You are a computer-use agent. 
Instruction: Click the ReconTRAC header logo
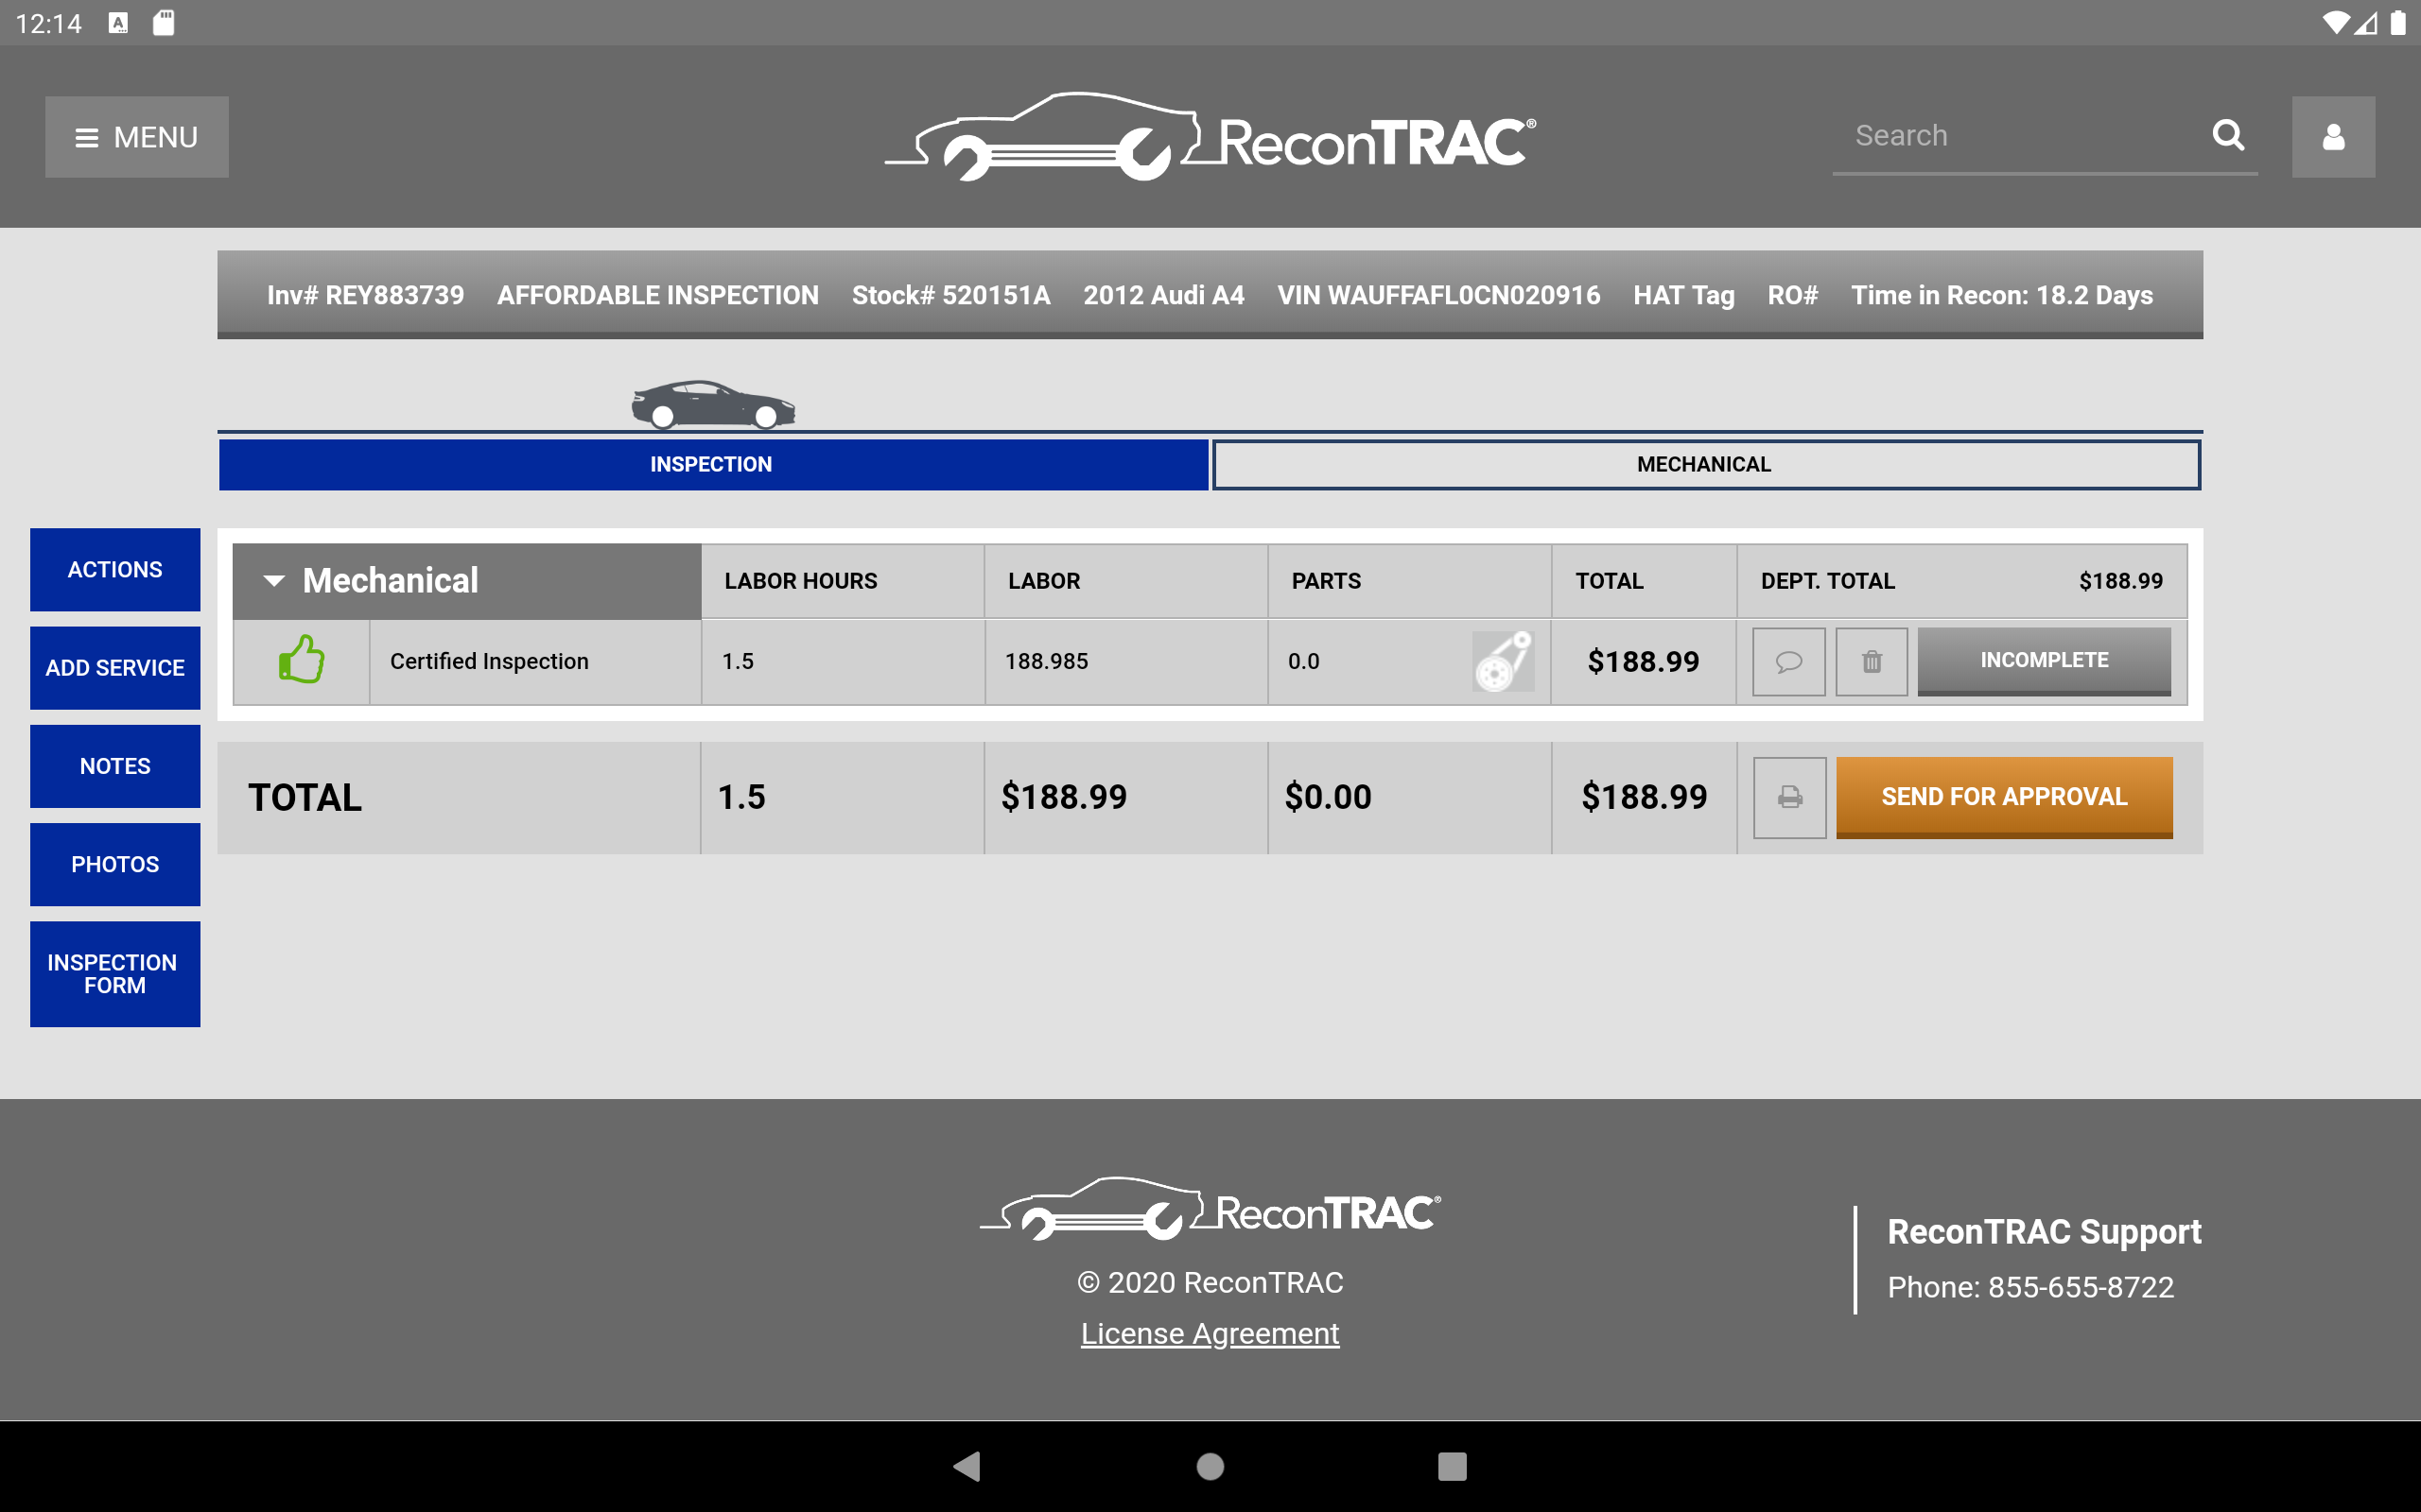(1210, 138)
